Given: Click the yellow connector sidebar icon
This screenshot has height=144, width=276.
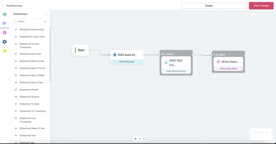Looking at the screenshot, I should point(5,51).
